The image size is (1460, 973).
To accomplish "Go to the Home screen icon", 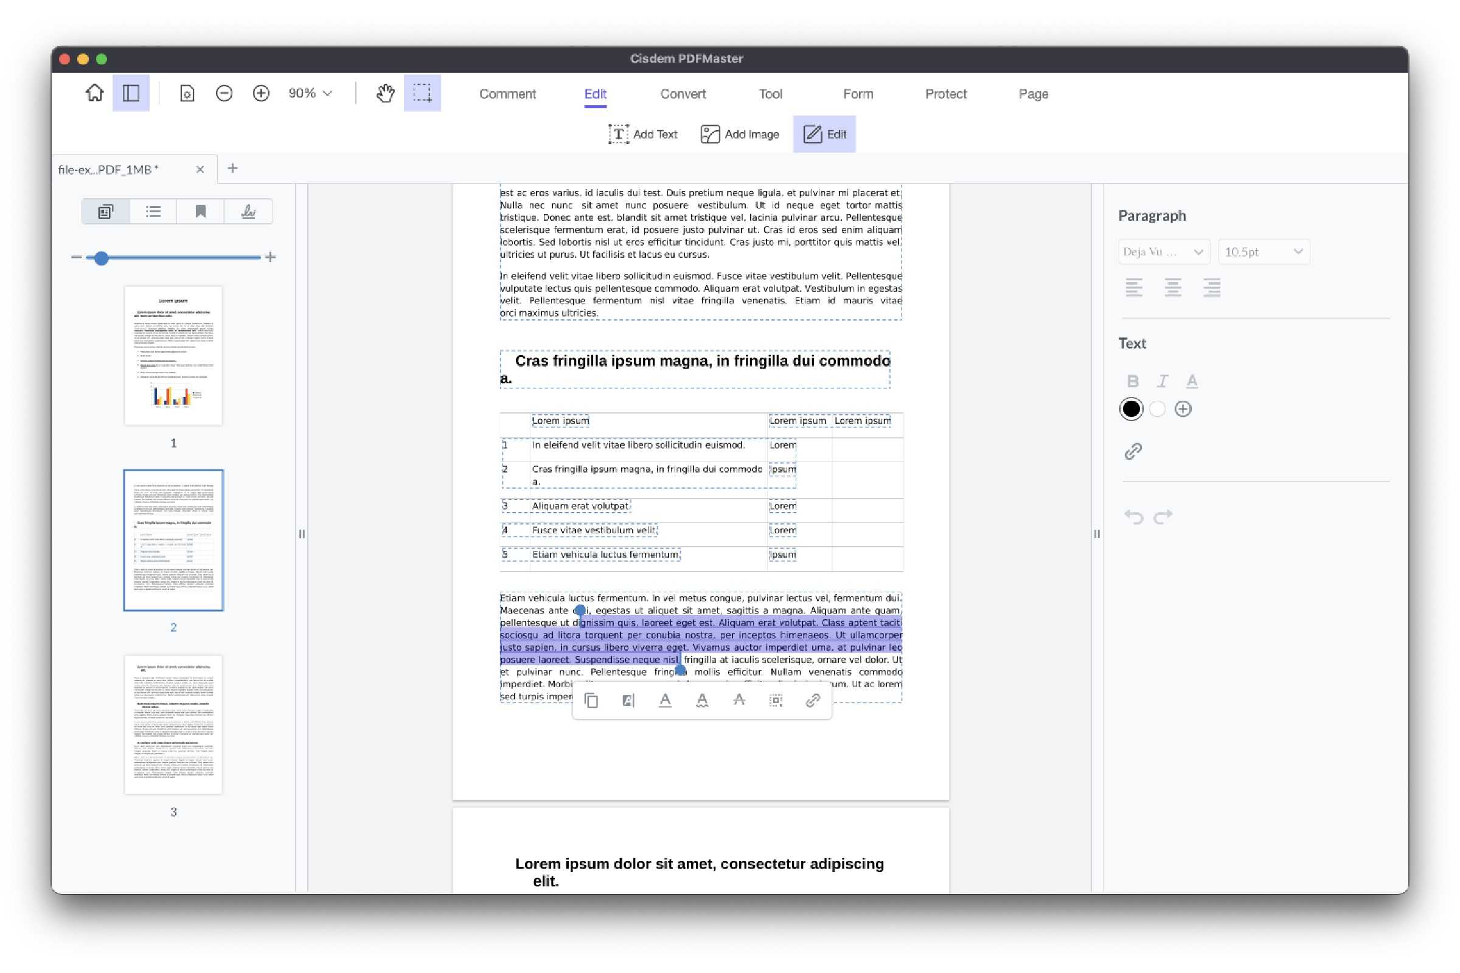I will click(x=94, y=93).
